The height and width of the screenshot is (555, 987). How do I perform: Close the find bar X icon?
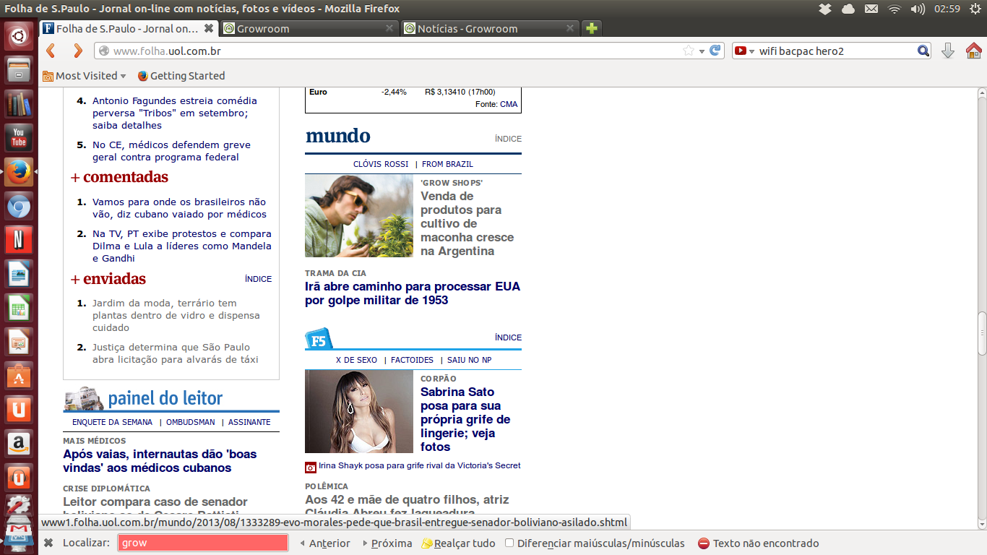(x=48, y=543)
